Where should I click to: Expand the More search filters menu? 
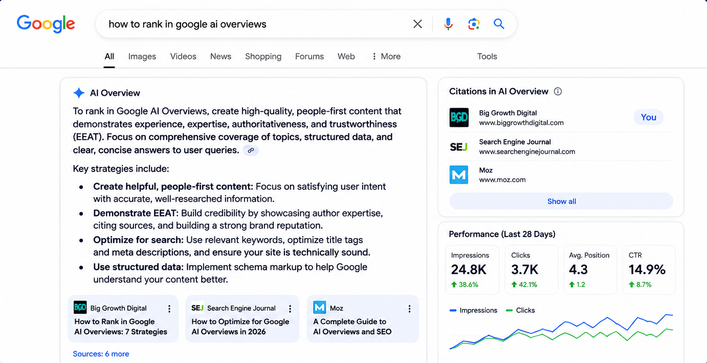point(386,56)
